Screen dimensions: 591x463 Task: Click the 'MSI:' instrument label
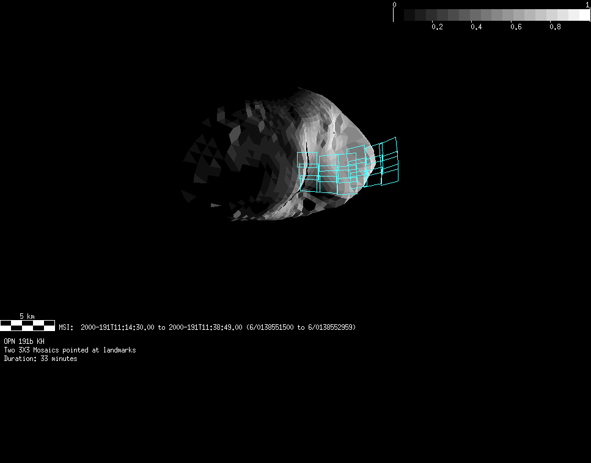point(66,327)
